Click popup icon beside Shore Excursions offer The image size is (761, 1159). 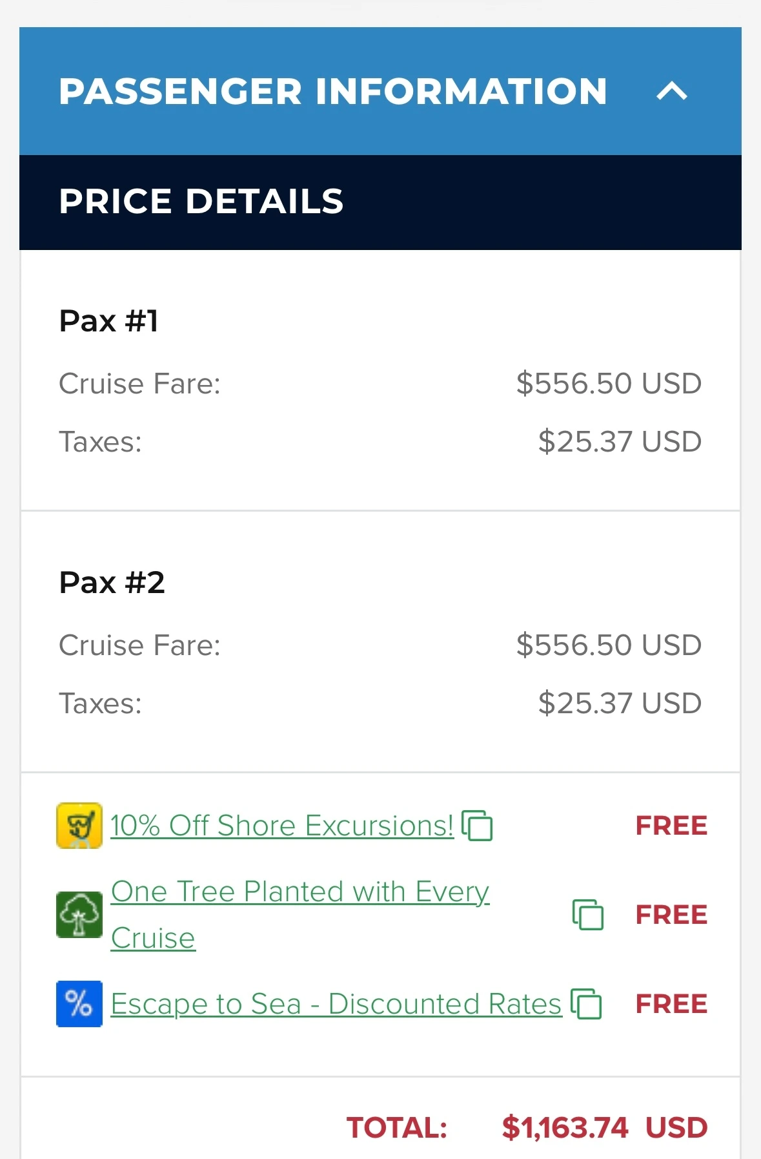coord(478,826)
